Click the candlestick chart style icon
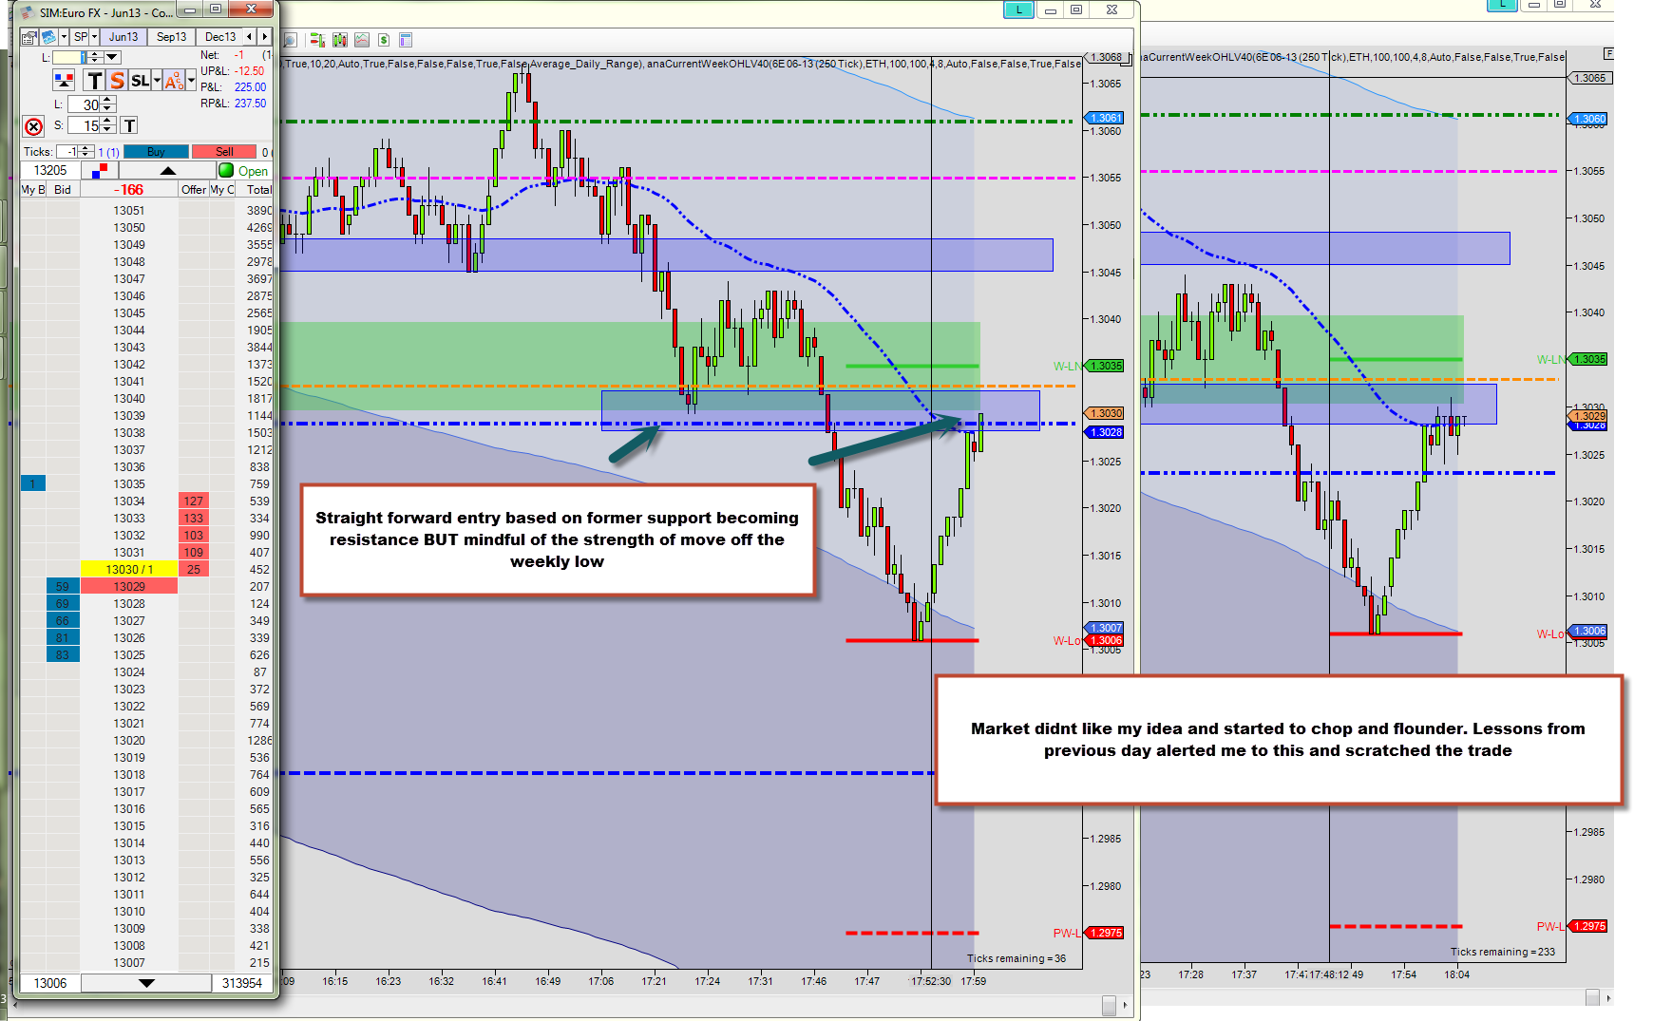This screenshot has width=1653, height=1021. 340,40
